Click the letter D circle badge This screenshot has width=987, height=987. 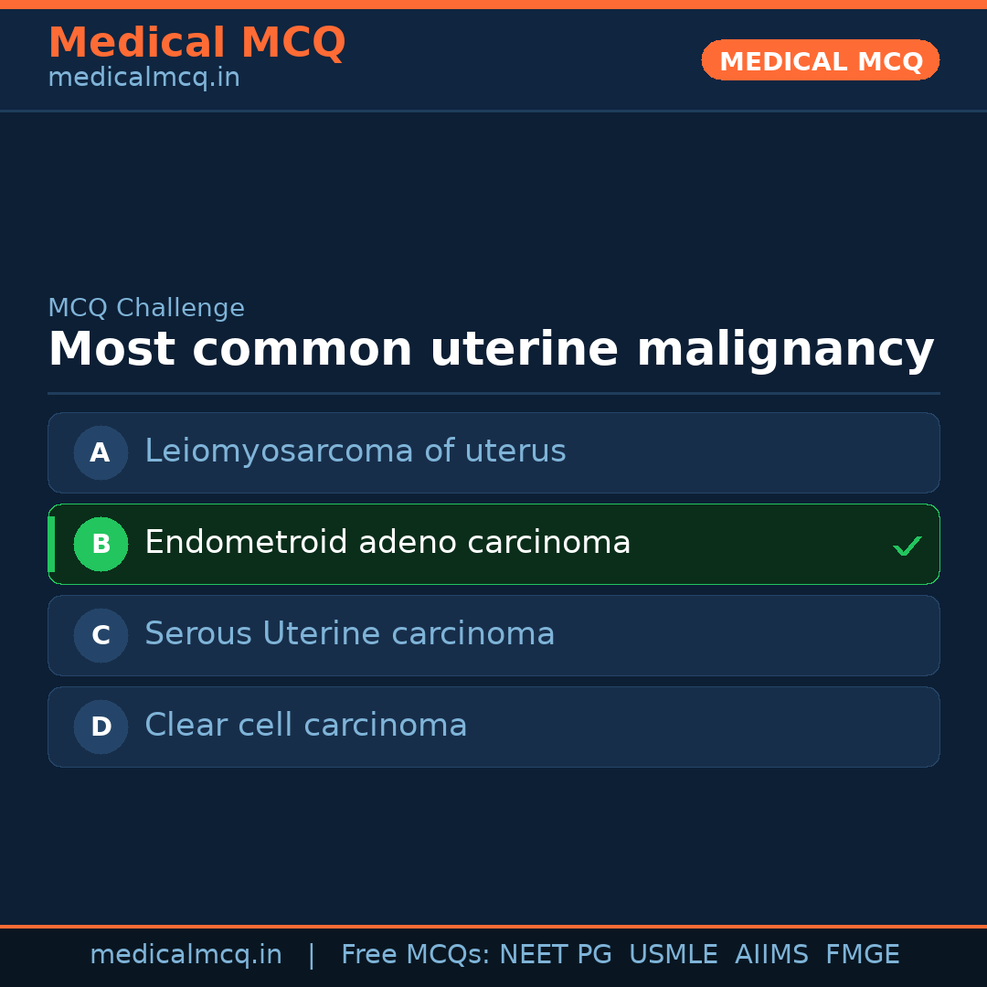click(x=101, y=727)
